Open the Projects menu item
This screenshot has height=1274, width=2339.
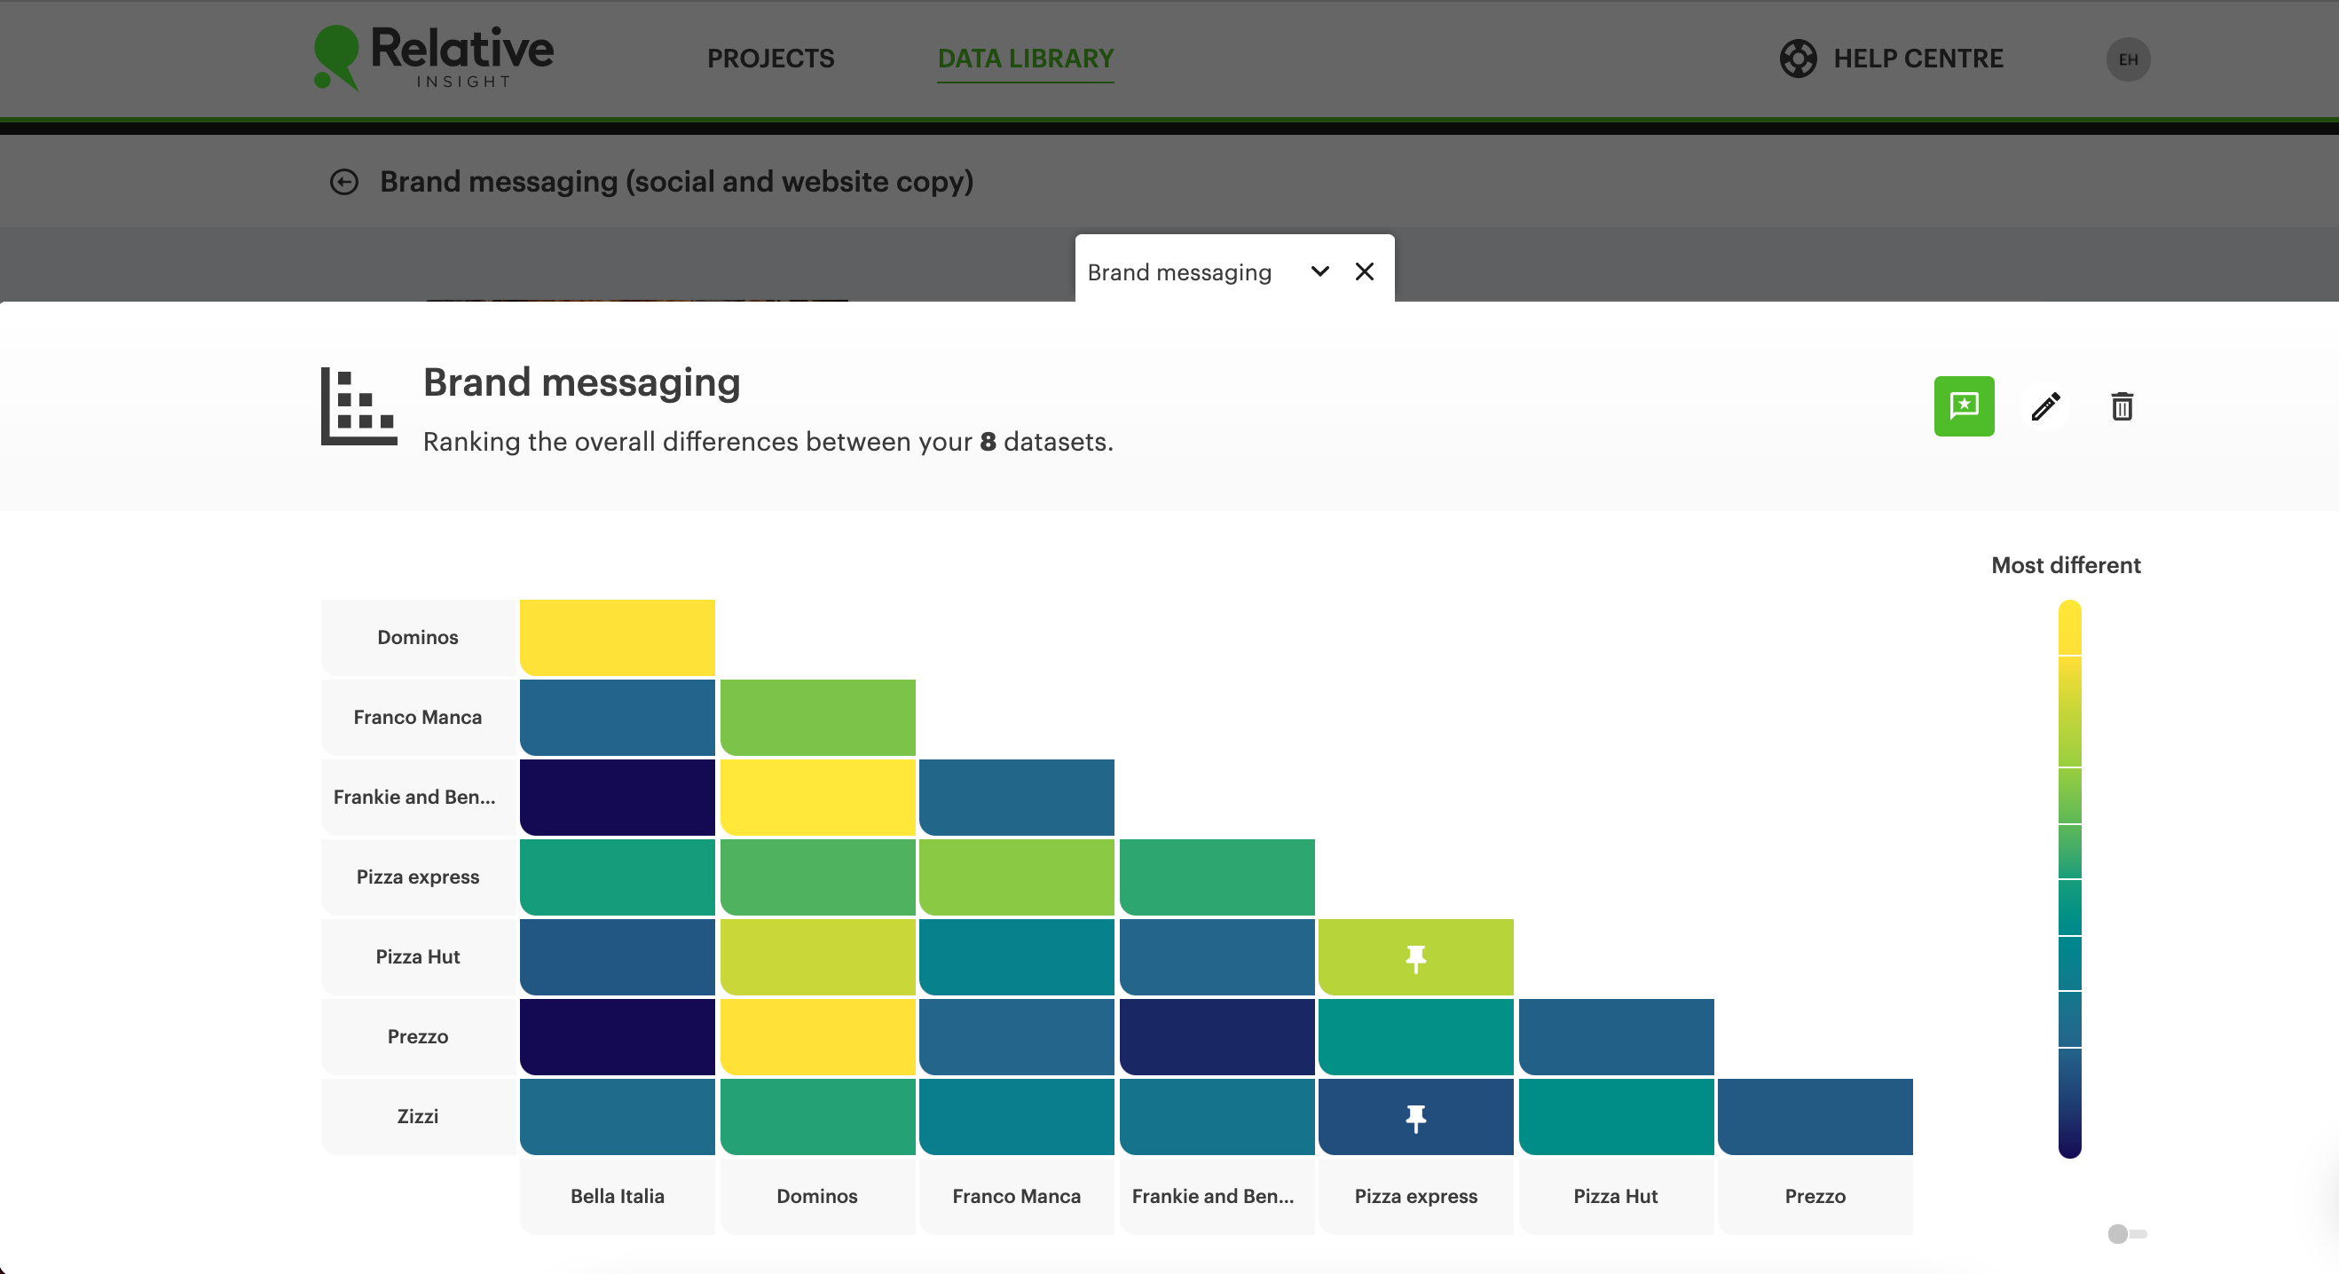(x=770, y=59)
